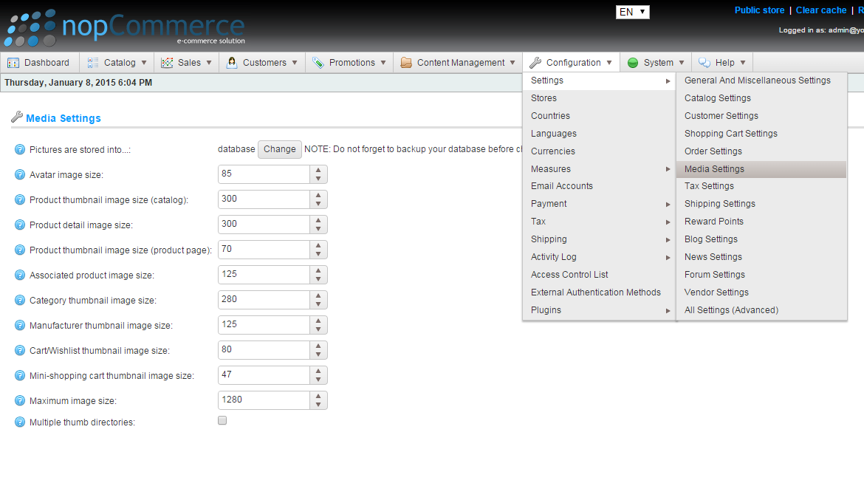Click the Media Settings wrench icon
This screenshot has width=864, height=486.
pyautogui.click(x=17, y=117)
